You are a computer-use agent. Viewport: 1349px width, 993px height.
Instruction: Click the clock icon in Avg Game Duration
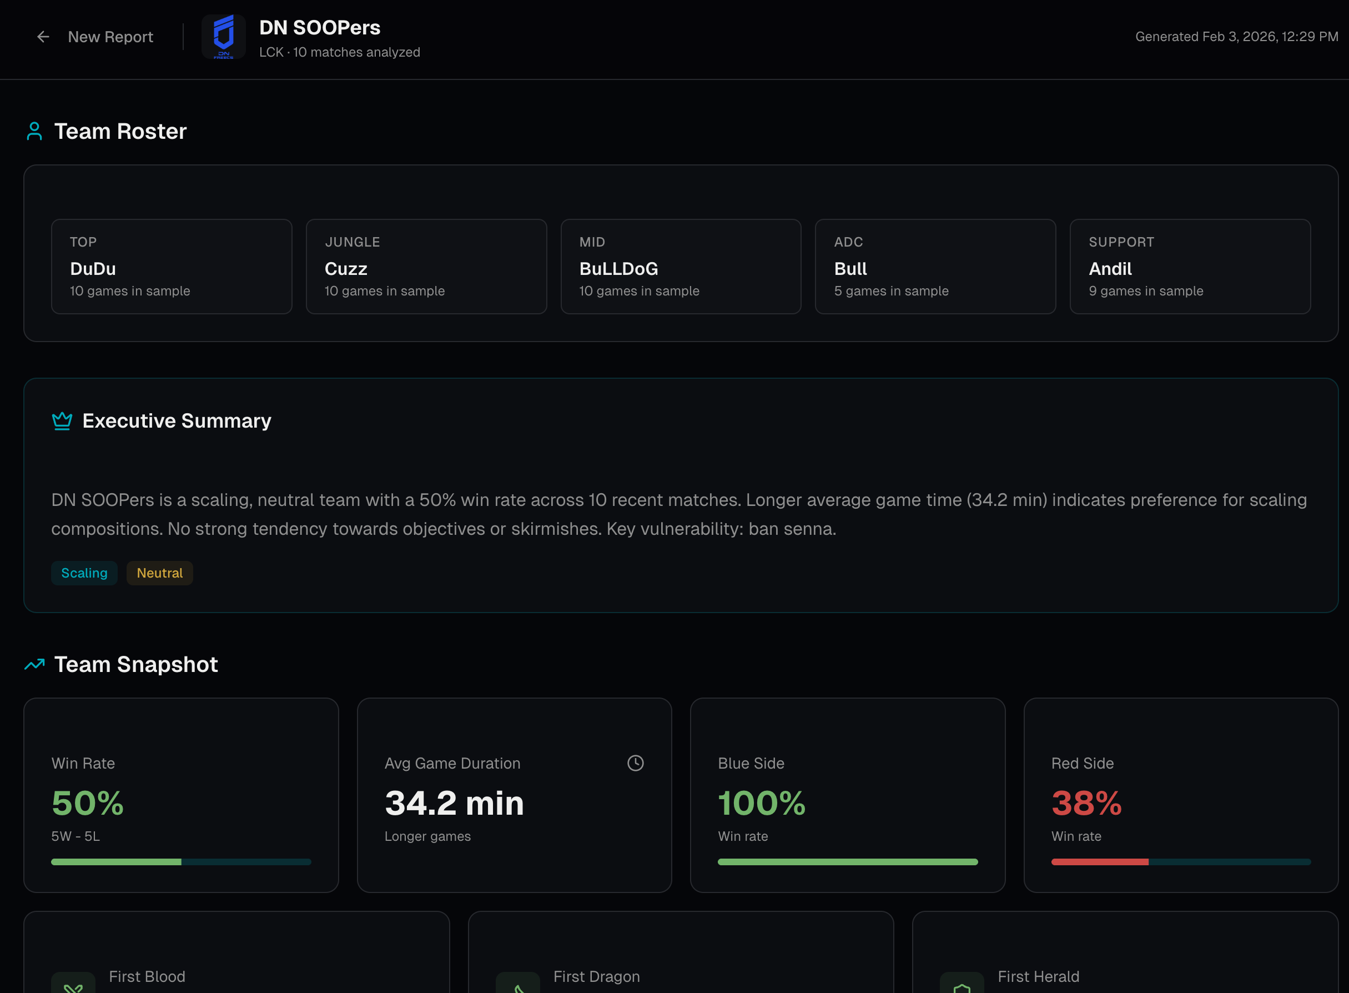pyautogui.click(x=635, y=763)
